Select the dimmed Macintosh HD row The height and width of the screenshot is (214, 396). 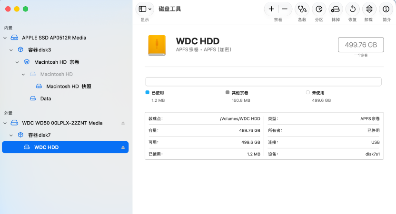click(65, 74)
